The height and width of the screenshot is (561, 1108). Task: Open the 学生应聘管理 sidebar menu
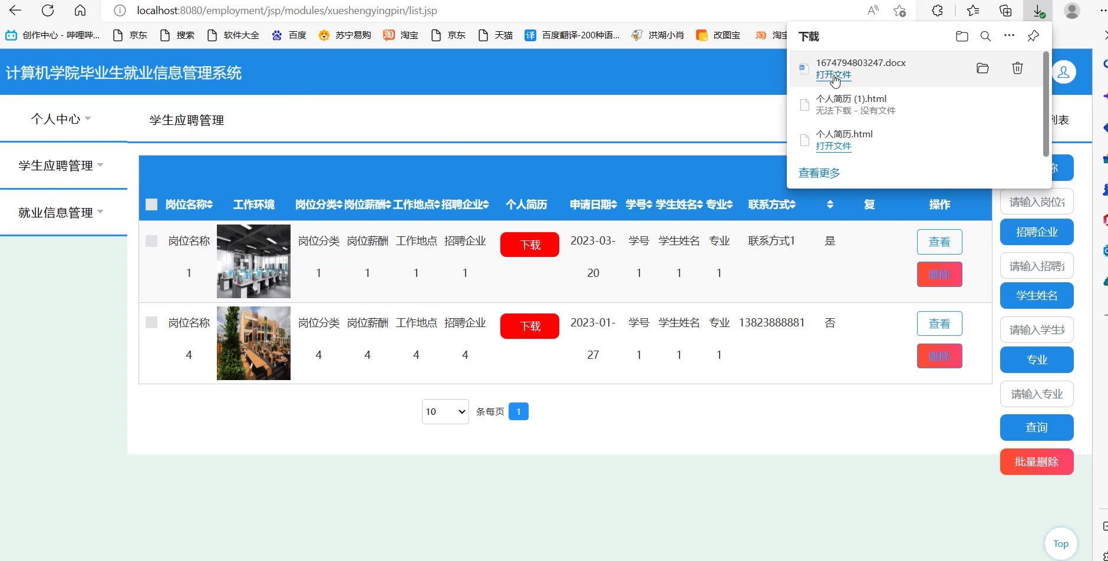tap(61, 166)
